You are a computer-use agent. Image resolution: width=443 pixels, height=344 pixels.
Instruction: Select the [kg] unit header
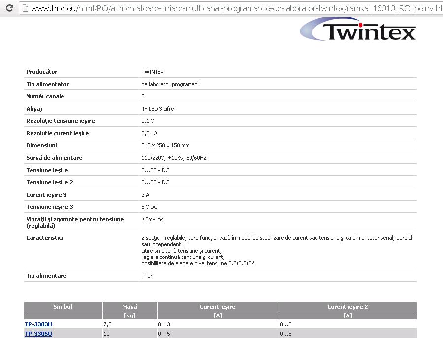point(129,315)
